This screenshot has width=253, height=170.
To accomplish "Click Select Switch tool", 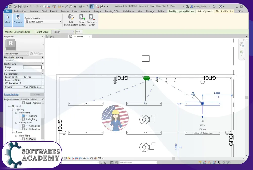I will [82, 20].
